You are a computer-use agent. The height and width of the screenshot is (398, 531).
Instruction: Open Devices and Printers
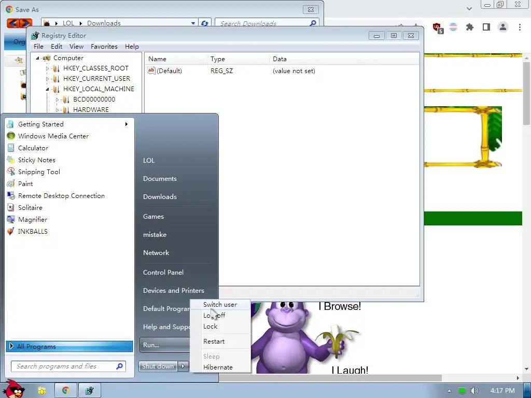[x=174, y=291]
